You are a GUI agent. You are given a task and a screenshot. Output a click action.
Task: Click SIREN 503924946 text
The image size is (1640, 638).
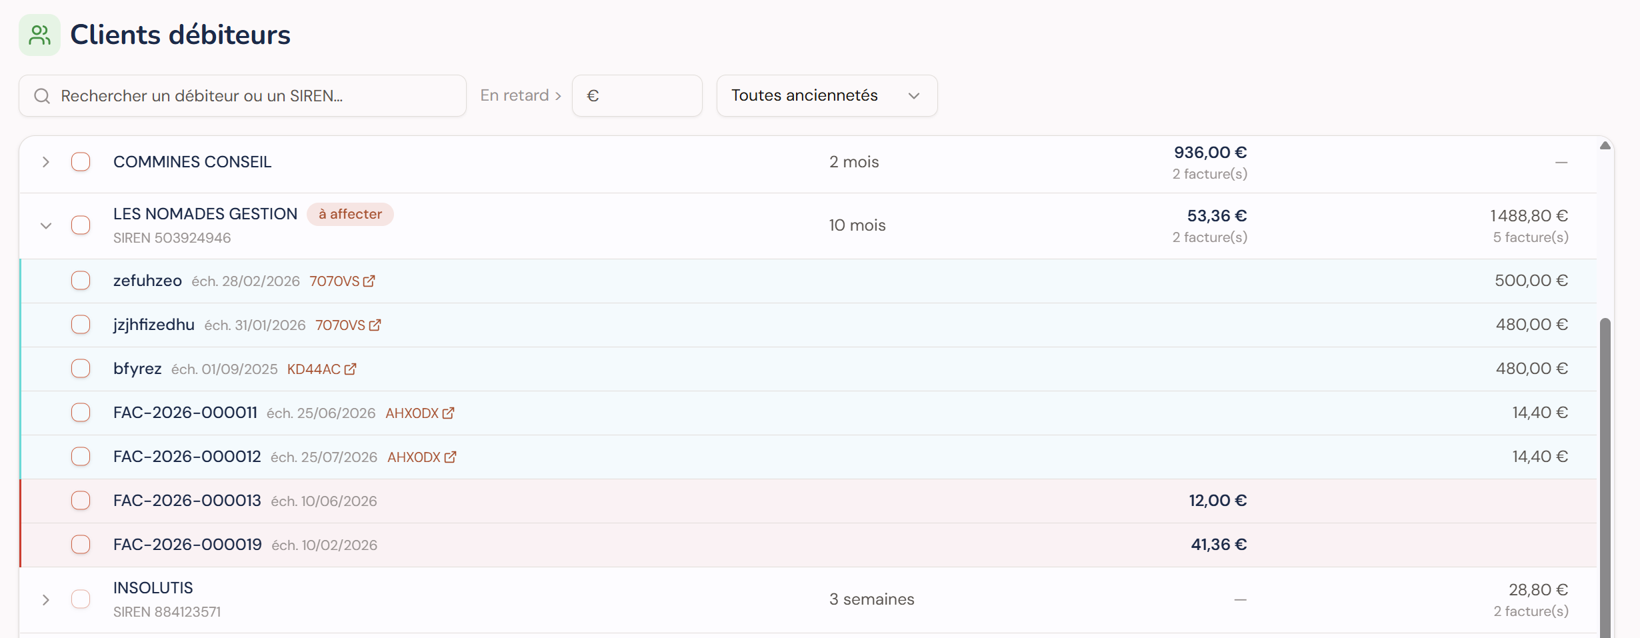pos(172,238)
